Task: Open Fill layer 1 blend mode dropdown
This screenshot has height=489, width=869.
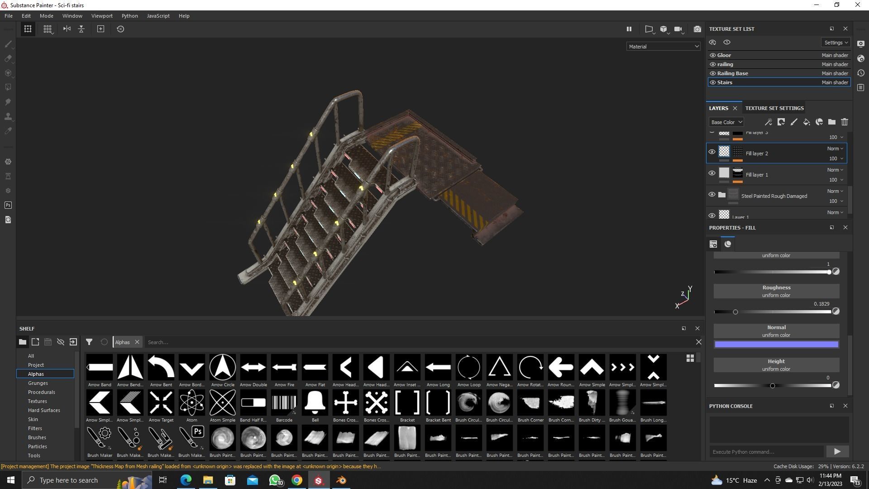Action: pos(835,170)
